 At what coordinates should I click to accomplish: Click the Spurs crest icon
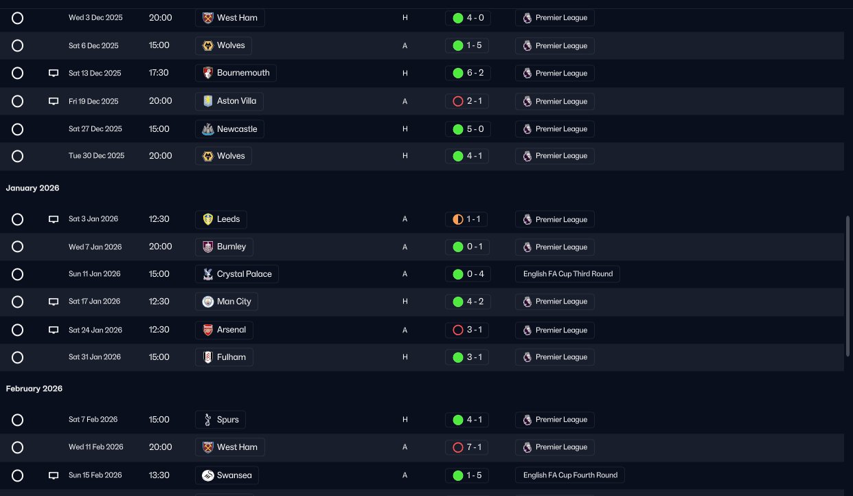(x=207, y=420)
